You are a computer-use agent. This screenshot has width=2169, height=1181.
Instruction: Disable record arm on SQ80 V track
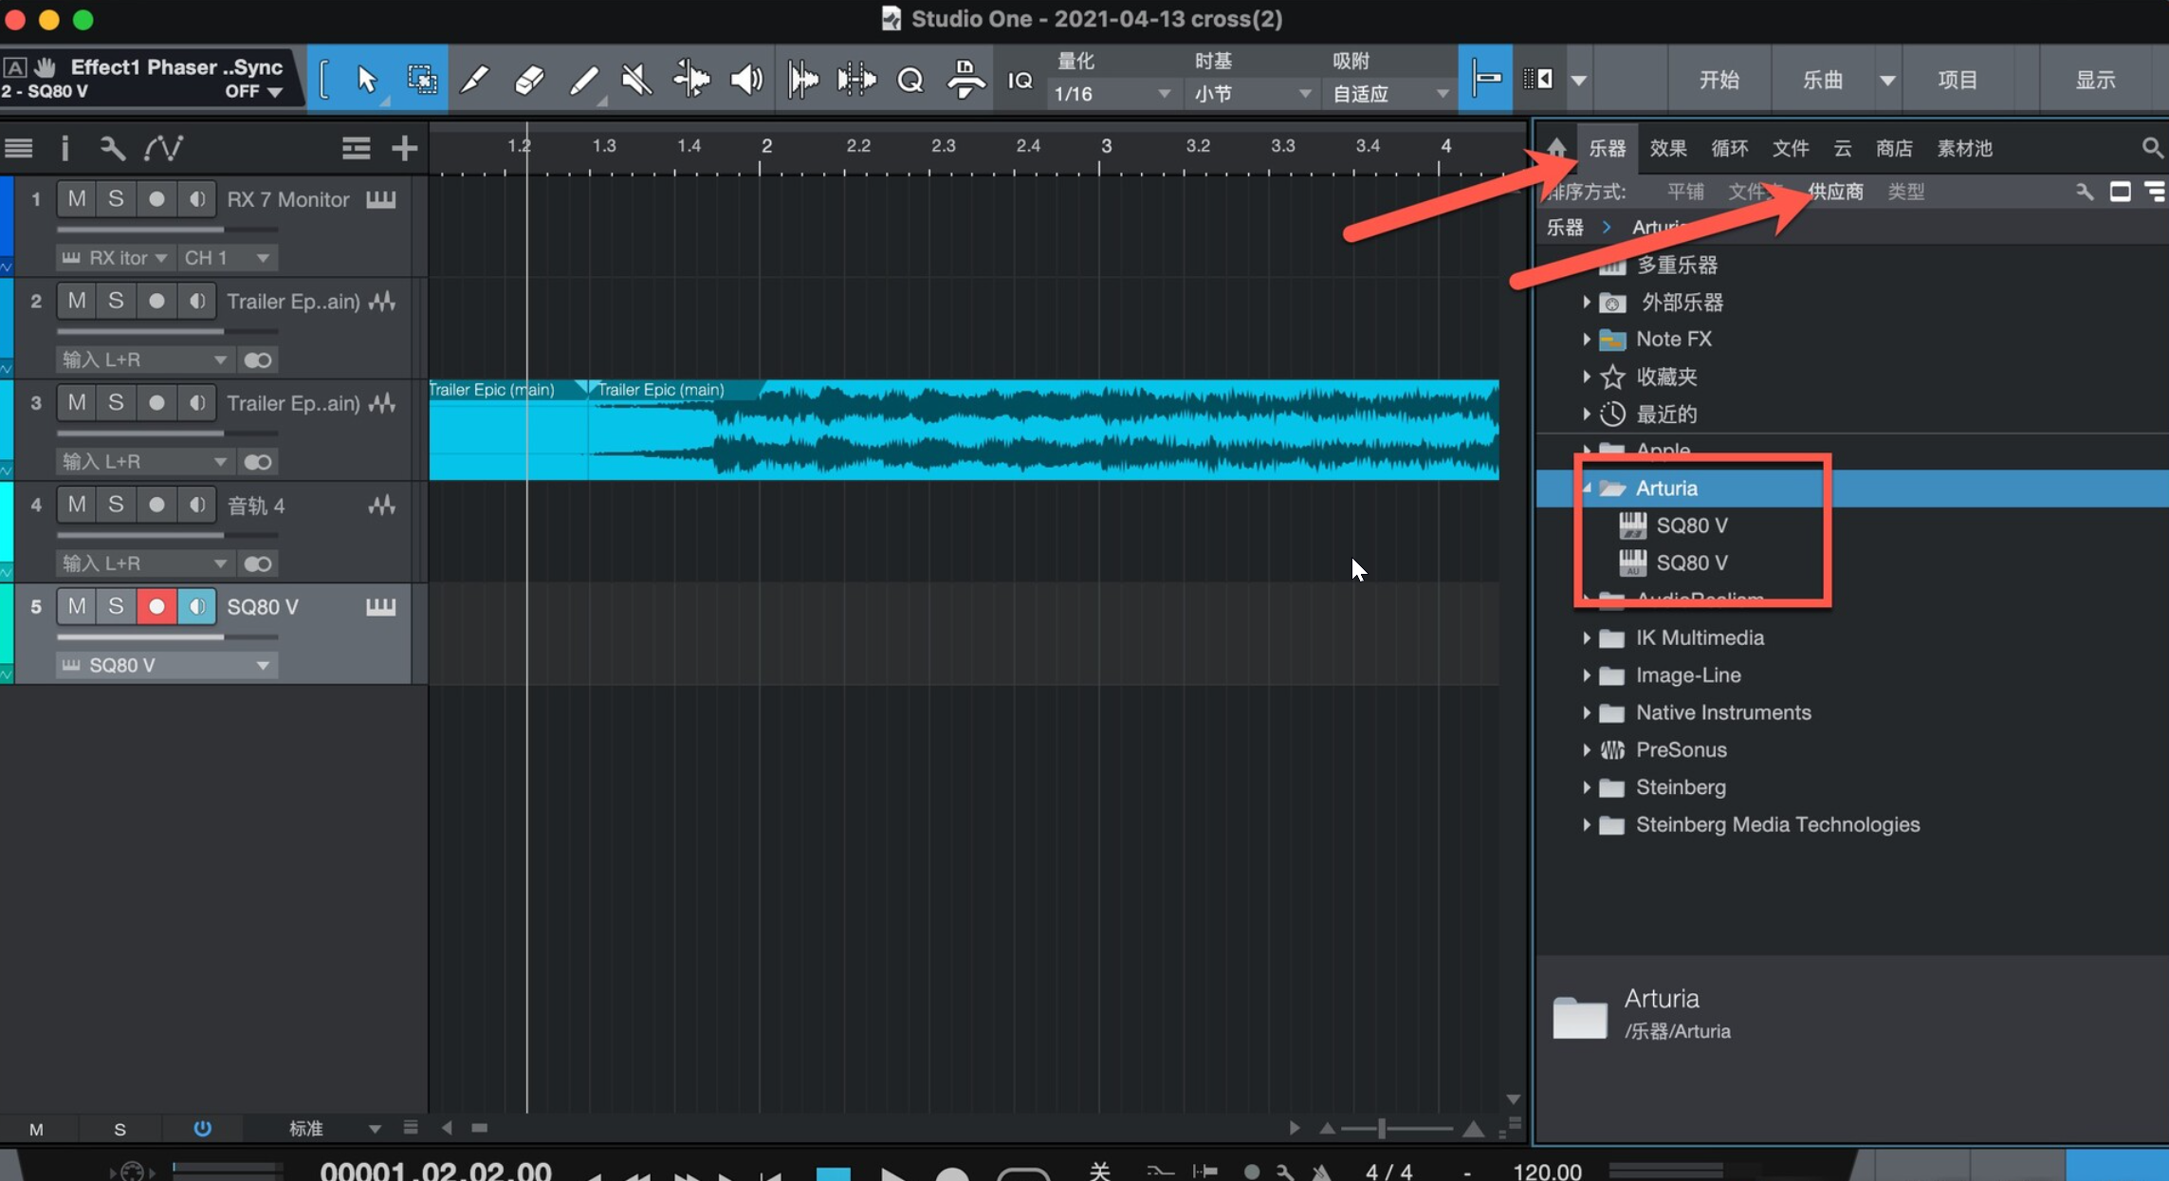156,606
